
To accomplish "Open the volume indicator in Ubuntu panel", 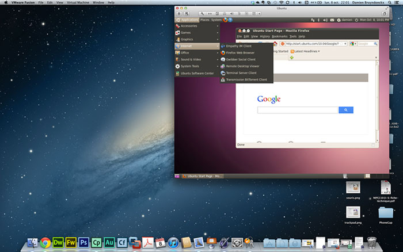I will click(x=325, y=20).
